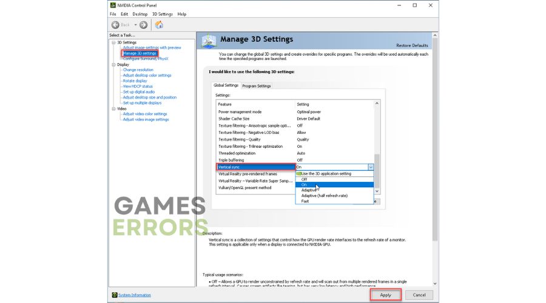Open Set up multiple displays task
This screenshot has width=546, height=303.
click(x=142, y=103)
